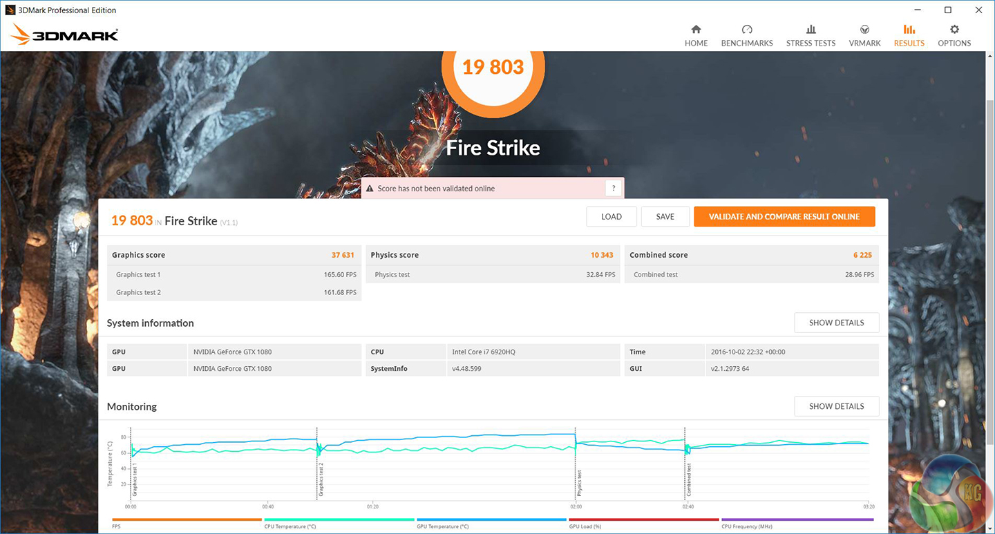Expand System information with Show Details

coord(836,323)
